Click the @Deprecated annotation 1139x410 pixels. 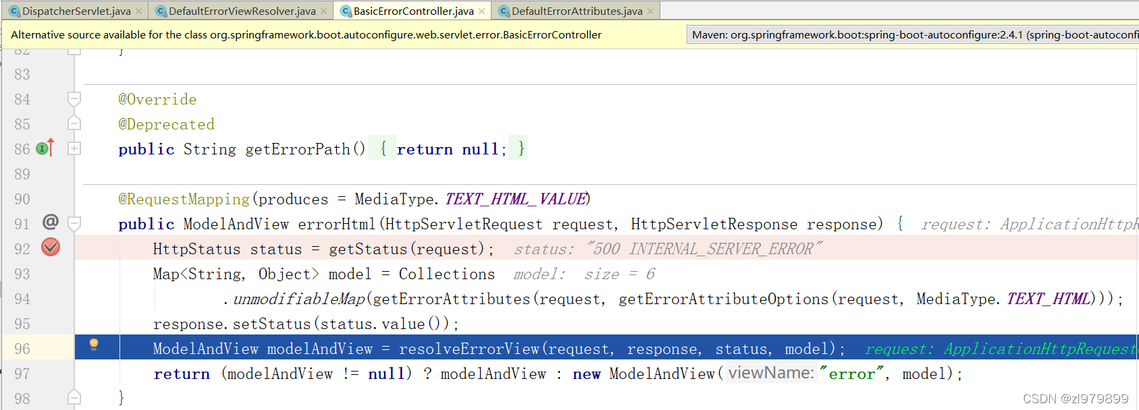pyautogui.click(x=166, y=124)
